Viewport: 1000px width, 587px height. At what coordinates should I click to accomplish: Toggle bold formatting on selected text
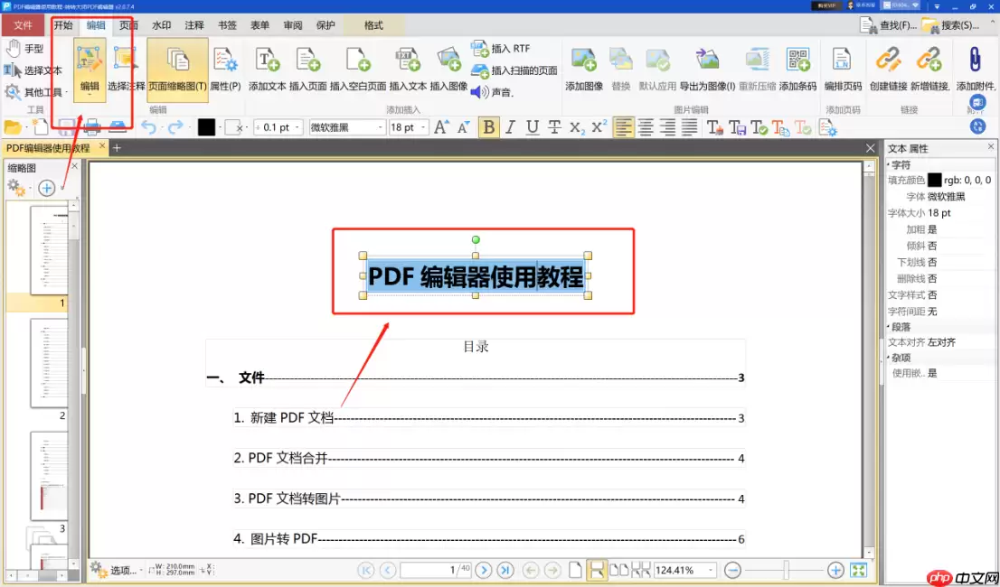[488, 127]
